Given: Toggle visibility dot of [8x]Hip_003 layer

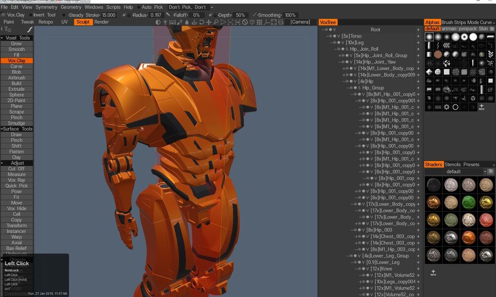Looking at the screenshot, I should coord(359,230).
